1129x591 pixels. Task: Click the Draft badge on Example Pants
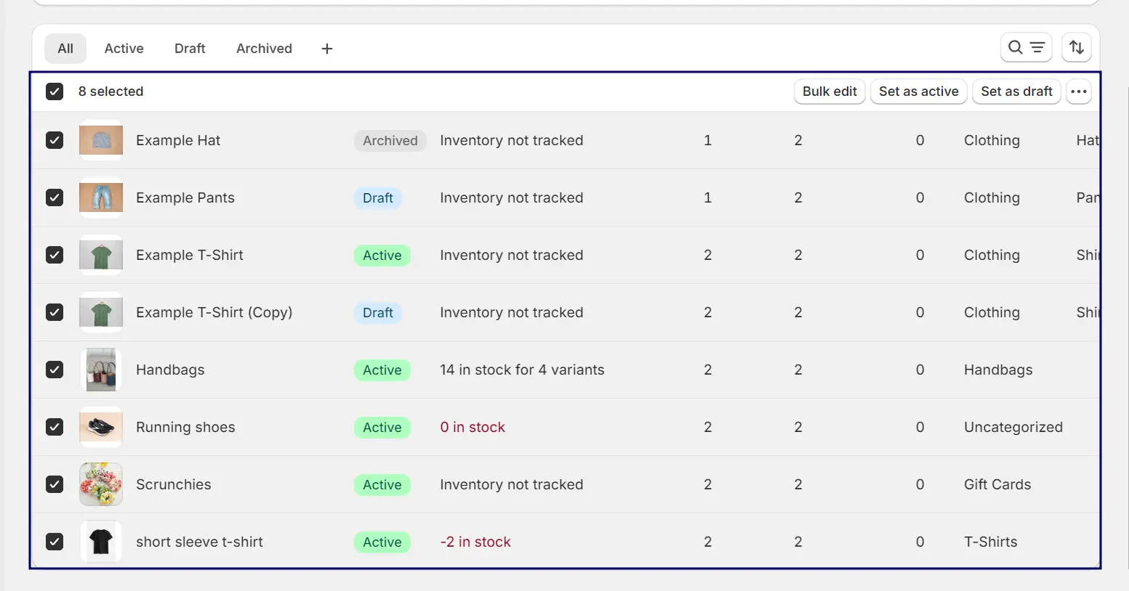(378, 197)
